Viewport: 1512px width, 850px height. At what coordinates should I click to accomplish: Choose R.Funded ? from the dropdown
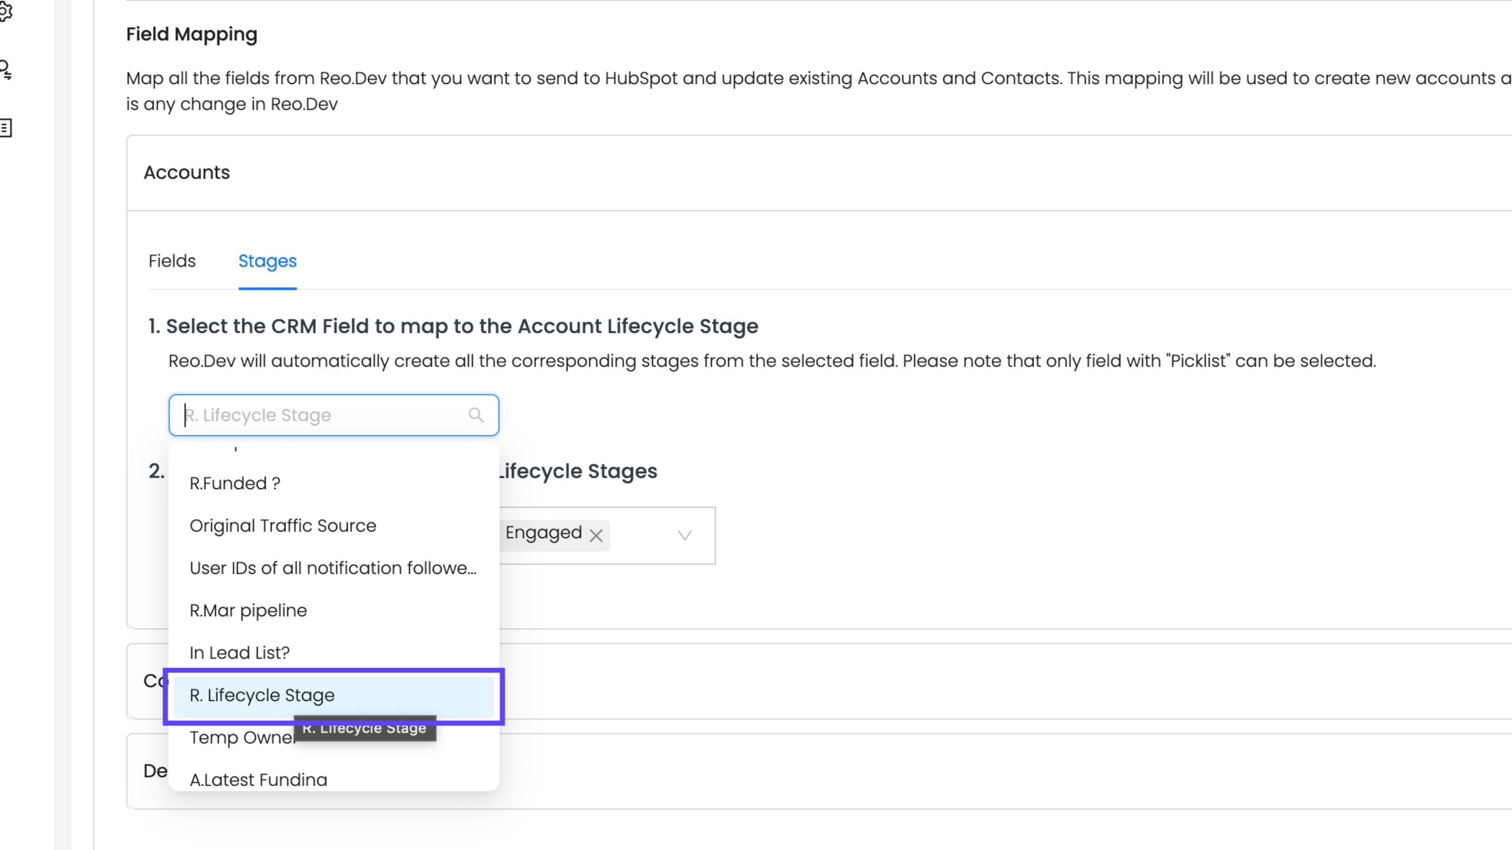click(x=235, y=483)
